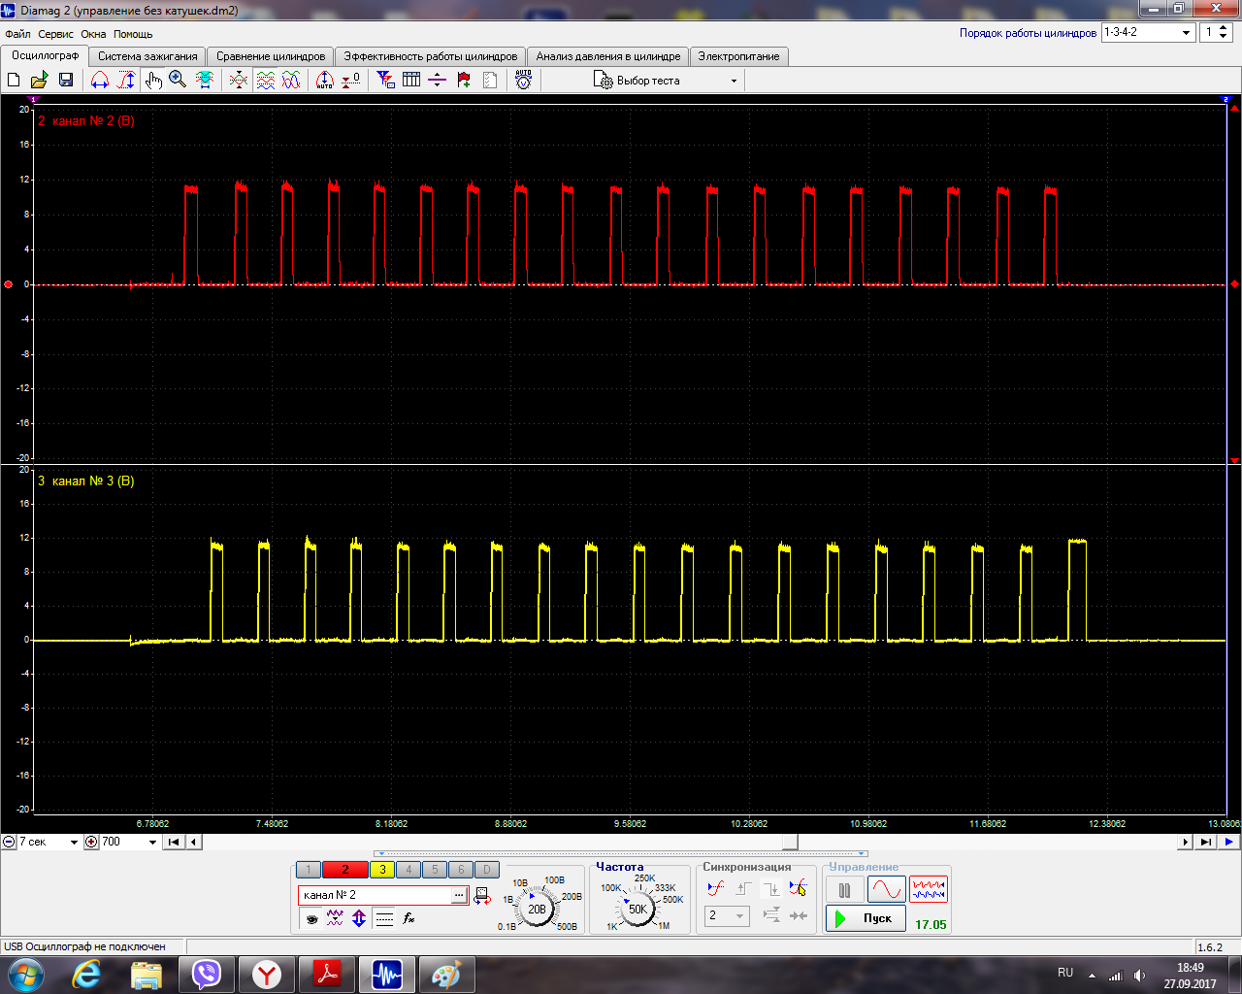Open the Синхронизация channel dropdown showing 2

[x=727, y=915]
